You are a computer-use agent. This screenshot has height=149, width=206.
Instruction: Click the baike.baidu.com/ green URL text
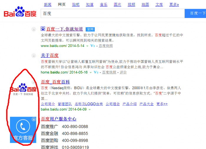click(x=54, y=109)
